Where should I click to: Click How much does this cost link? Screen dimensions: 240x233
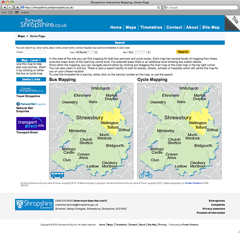[x=91, y=201]
